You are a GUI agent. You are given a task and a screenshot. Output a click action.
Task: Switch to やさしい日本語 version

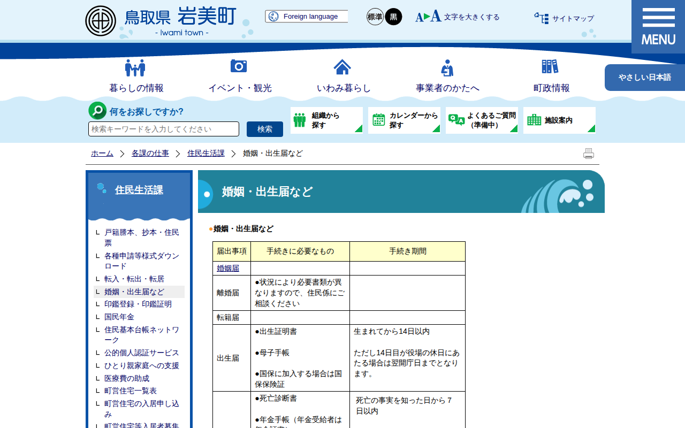tap(645, 78)
